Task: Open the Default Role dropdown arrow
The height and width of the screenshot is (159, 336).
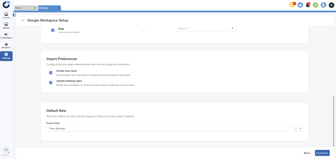Action: coord(300,129)
